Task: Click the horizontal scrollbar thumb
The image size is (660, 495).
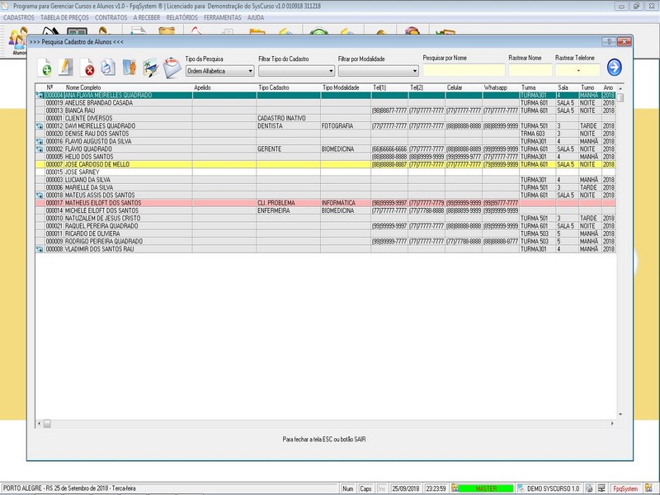Action: pos(47,423)
